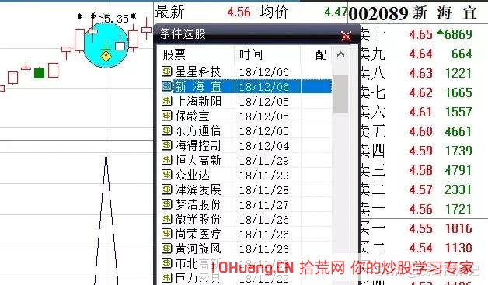Click the icon beside 尚荣医疗
The height and width of the screenshot is (285, 488).
[167, 233]
